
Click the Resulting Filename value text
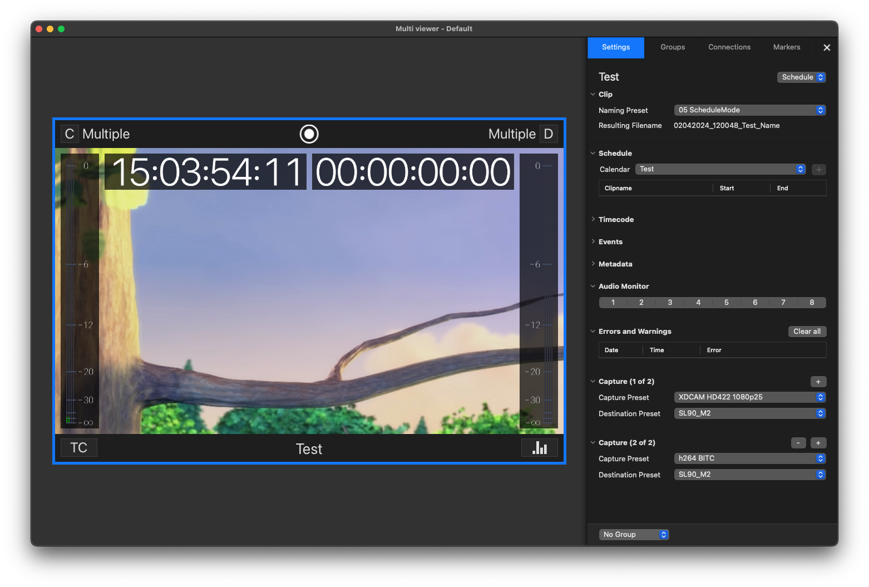pos(727,126)
